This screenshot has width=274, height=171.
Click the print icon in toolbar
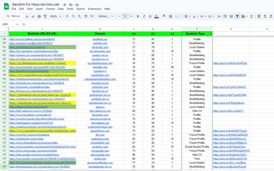coord(39,16)
